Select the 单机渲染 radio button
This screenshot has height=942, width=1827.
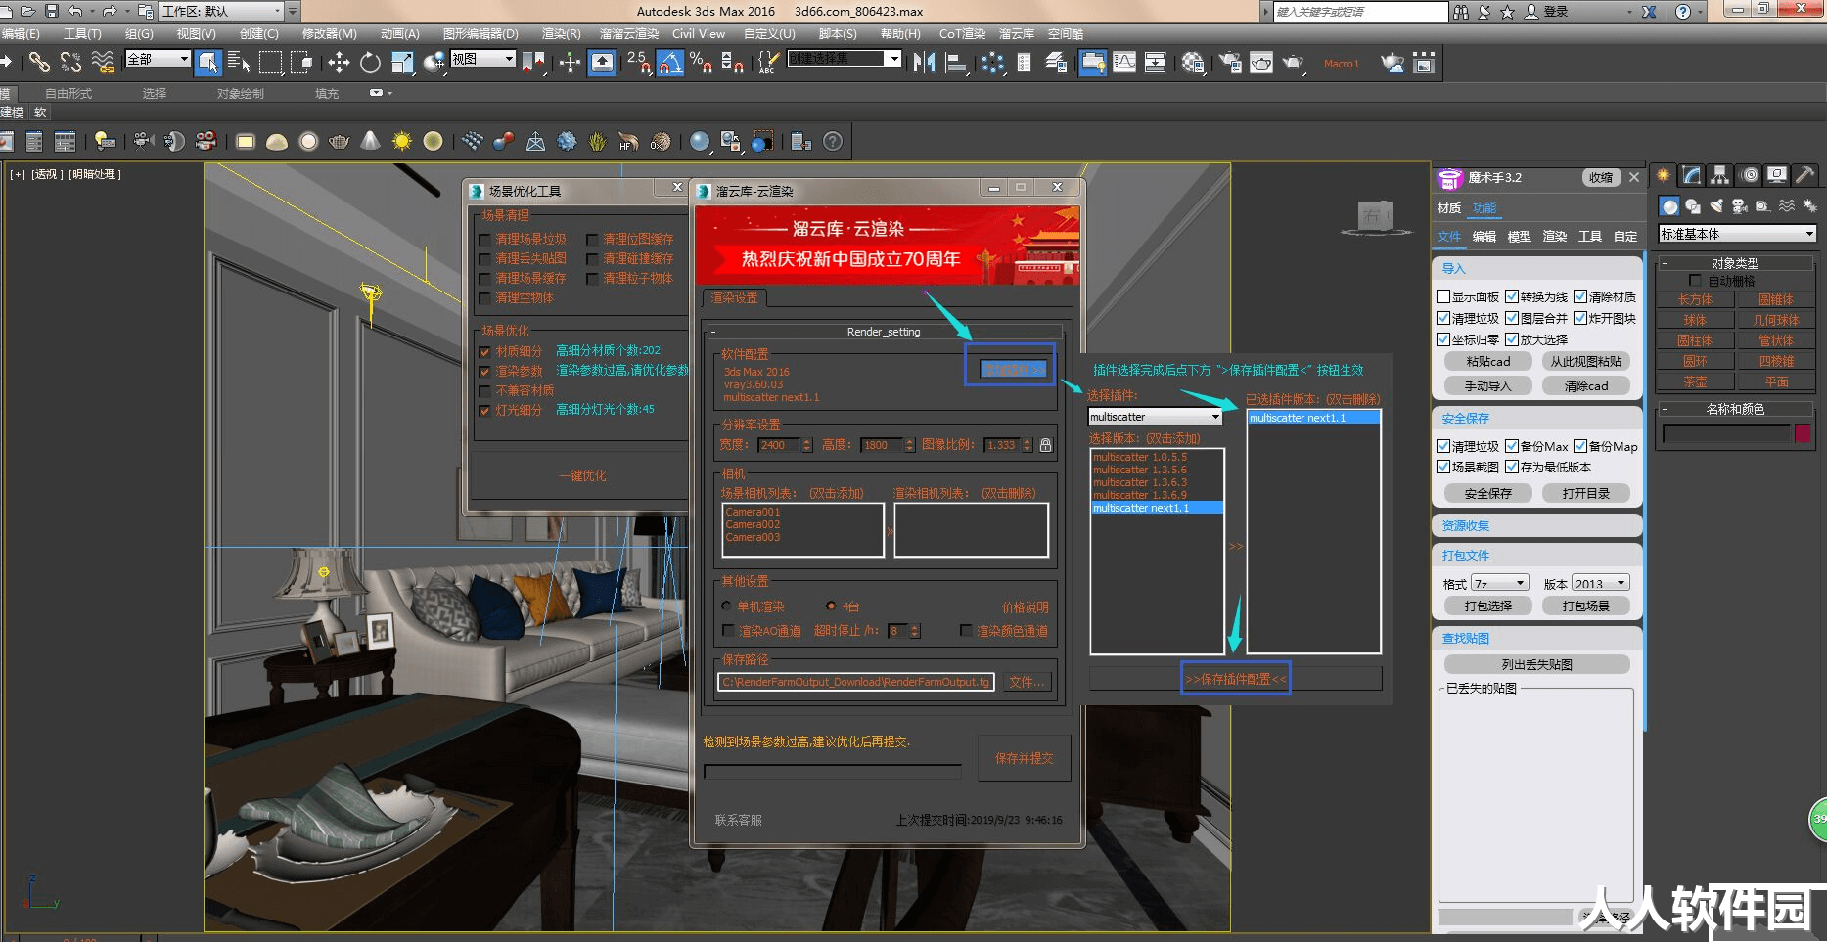coord(727,606)
